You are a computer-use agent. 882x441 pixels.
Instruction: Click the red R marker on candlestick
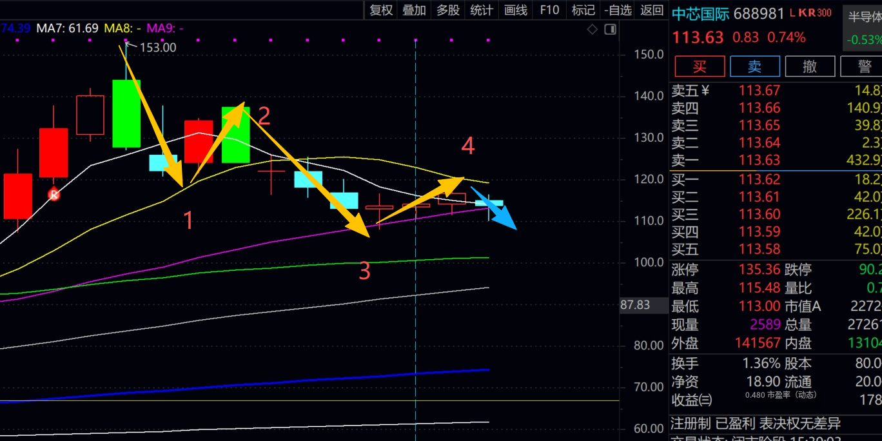[54, 193]
